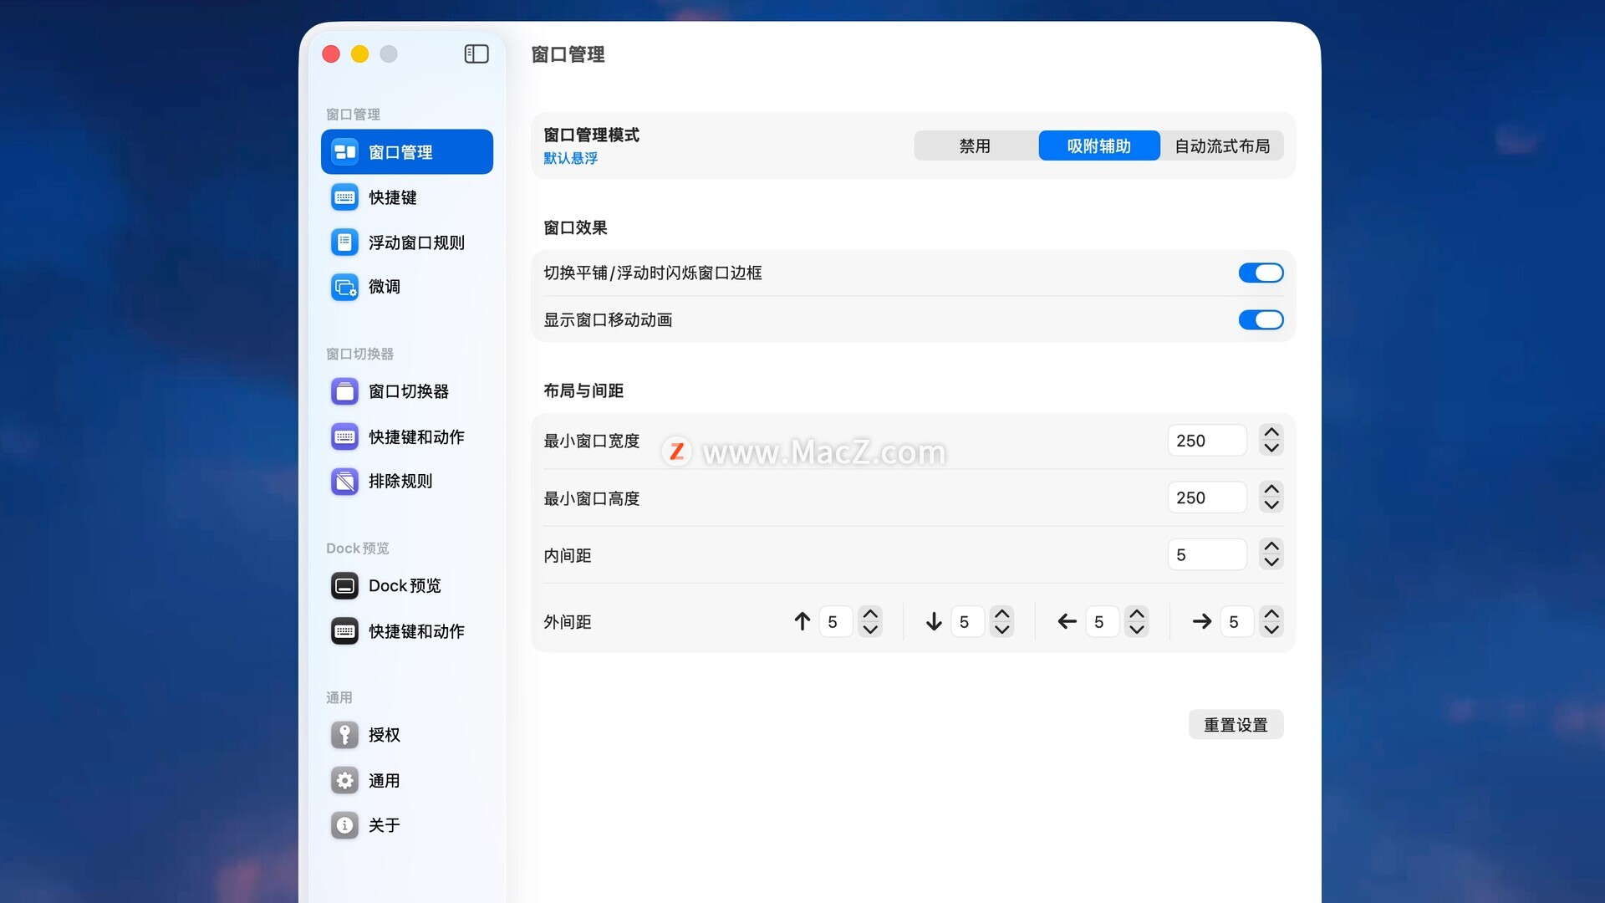The image size is (1605, 903).
Task: Open the 浮动窗口规则 sidebar item
Action: (x=407, y=242)
